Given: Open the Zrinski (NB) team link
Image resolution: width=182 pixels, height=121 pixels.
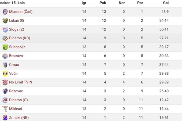Looking at the screenshot, I should coord(19,118).
